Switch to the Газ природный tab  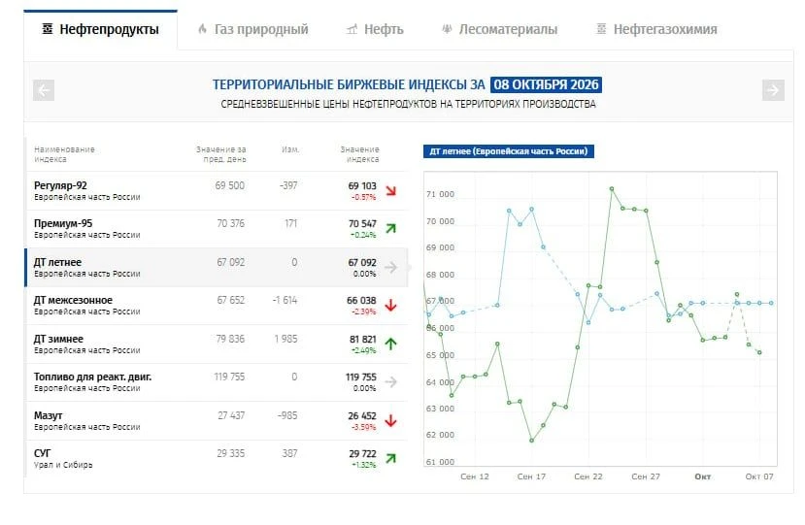(253, 30)
